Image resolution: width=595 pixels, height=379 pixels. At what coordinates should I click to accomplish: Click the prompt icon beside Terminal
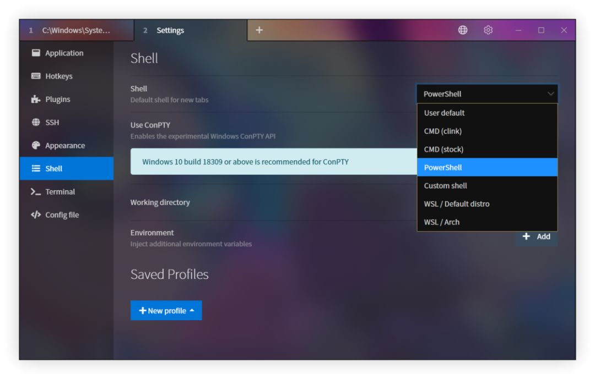coord(36,192)
